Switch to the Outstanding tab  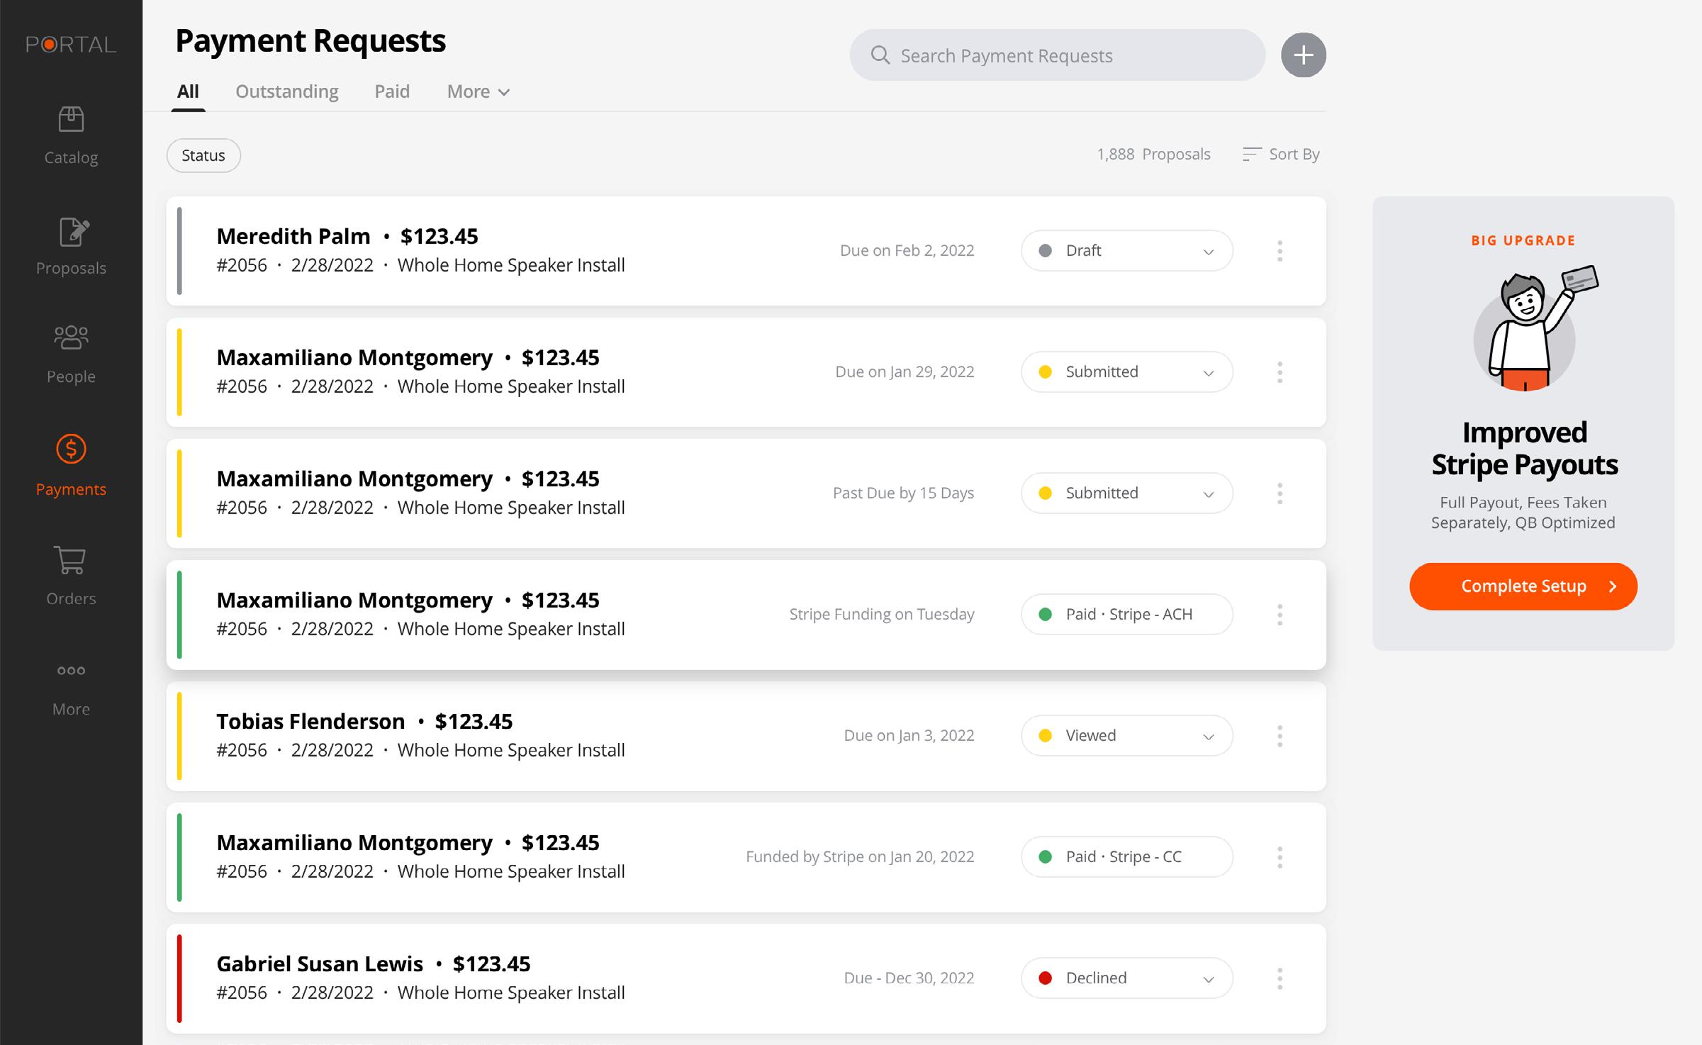[286, 92]
